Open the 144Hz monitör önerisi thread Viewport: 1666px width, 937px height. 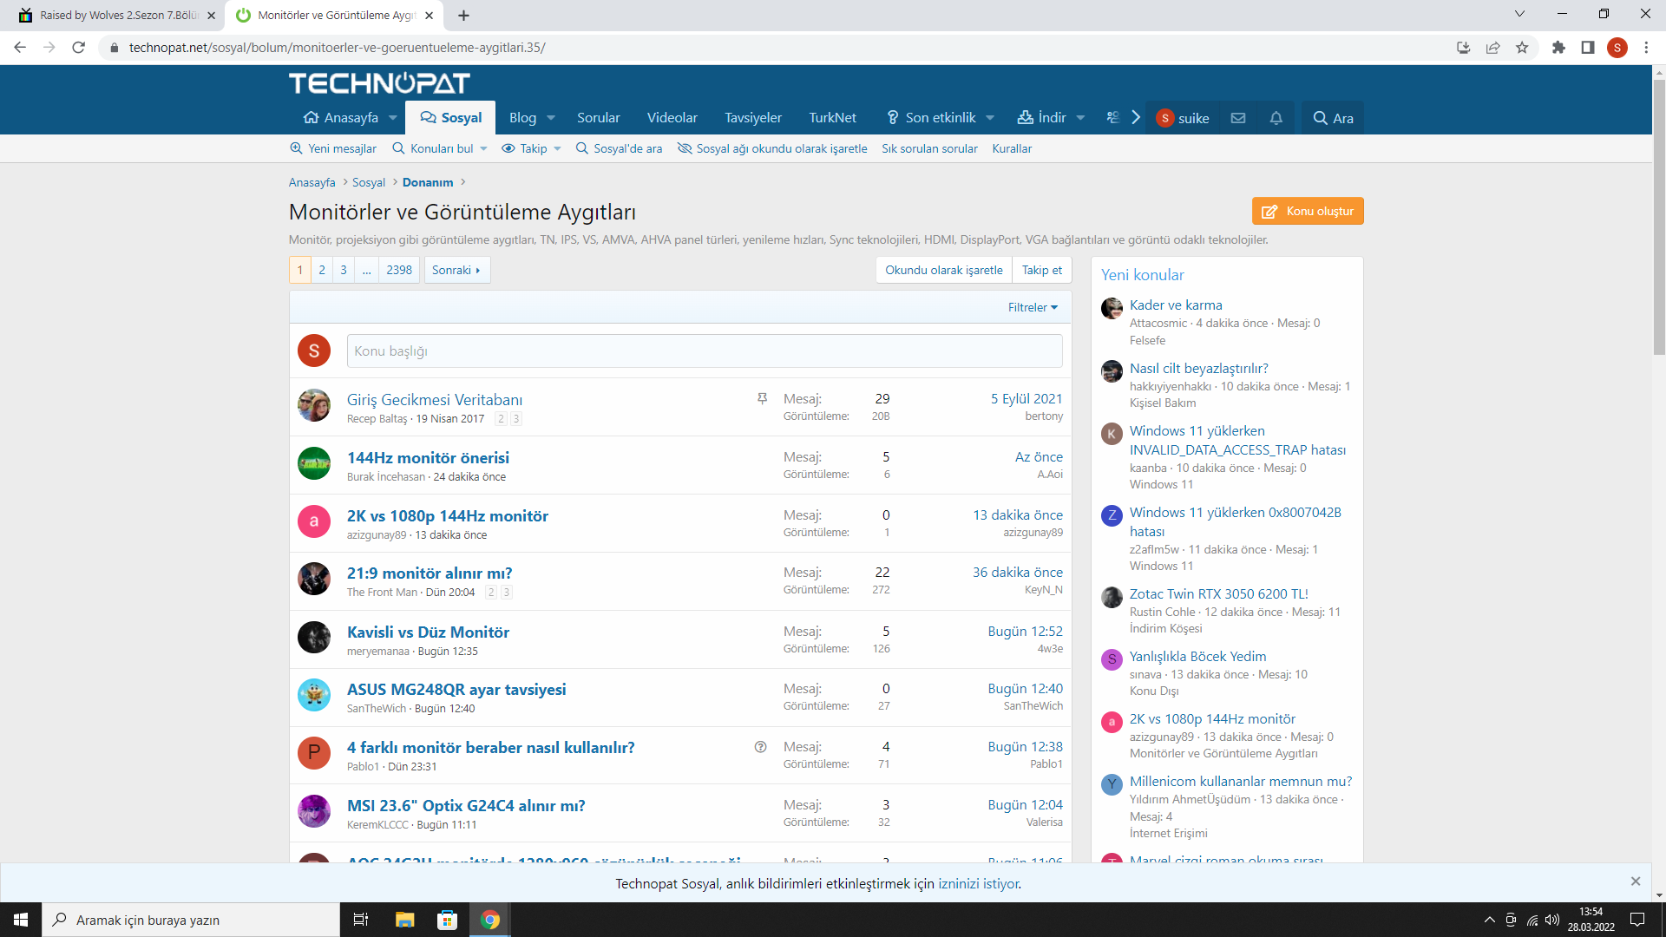428,457
